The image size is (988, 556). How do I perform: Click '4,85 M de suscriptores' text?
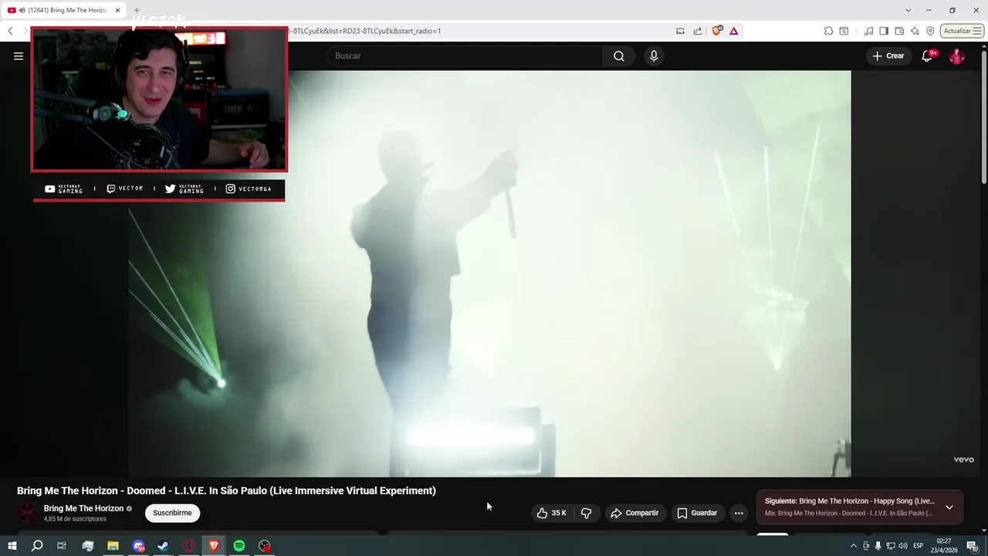point(75,519)
